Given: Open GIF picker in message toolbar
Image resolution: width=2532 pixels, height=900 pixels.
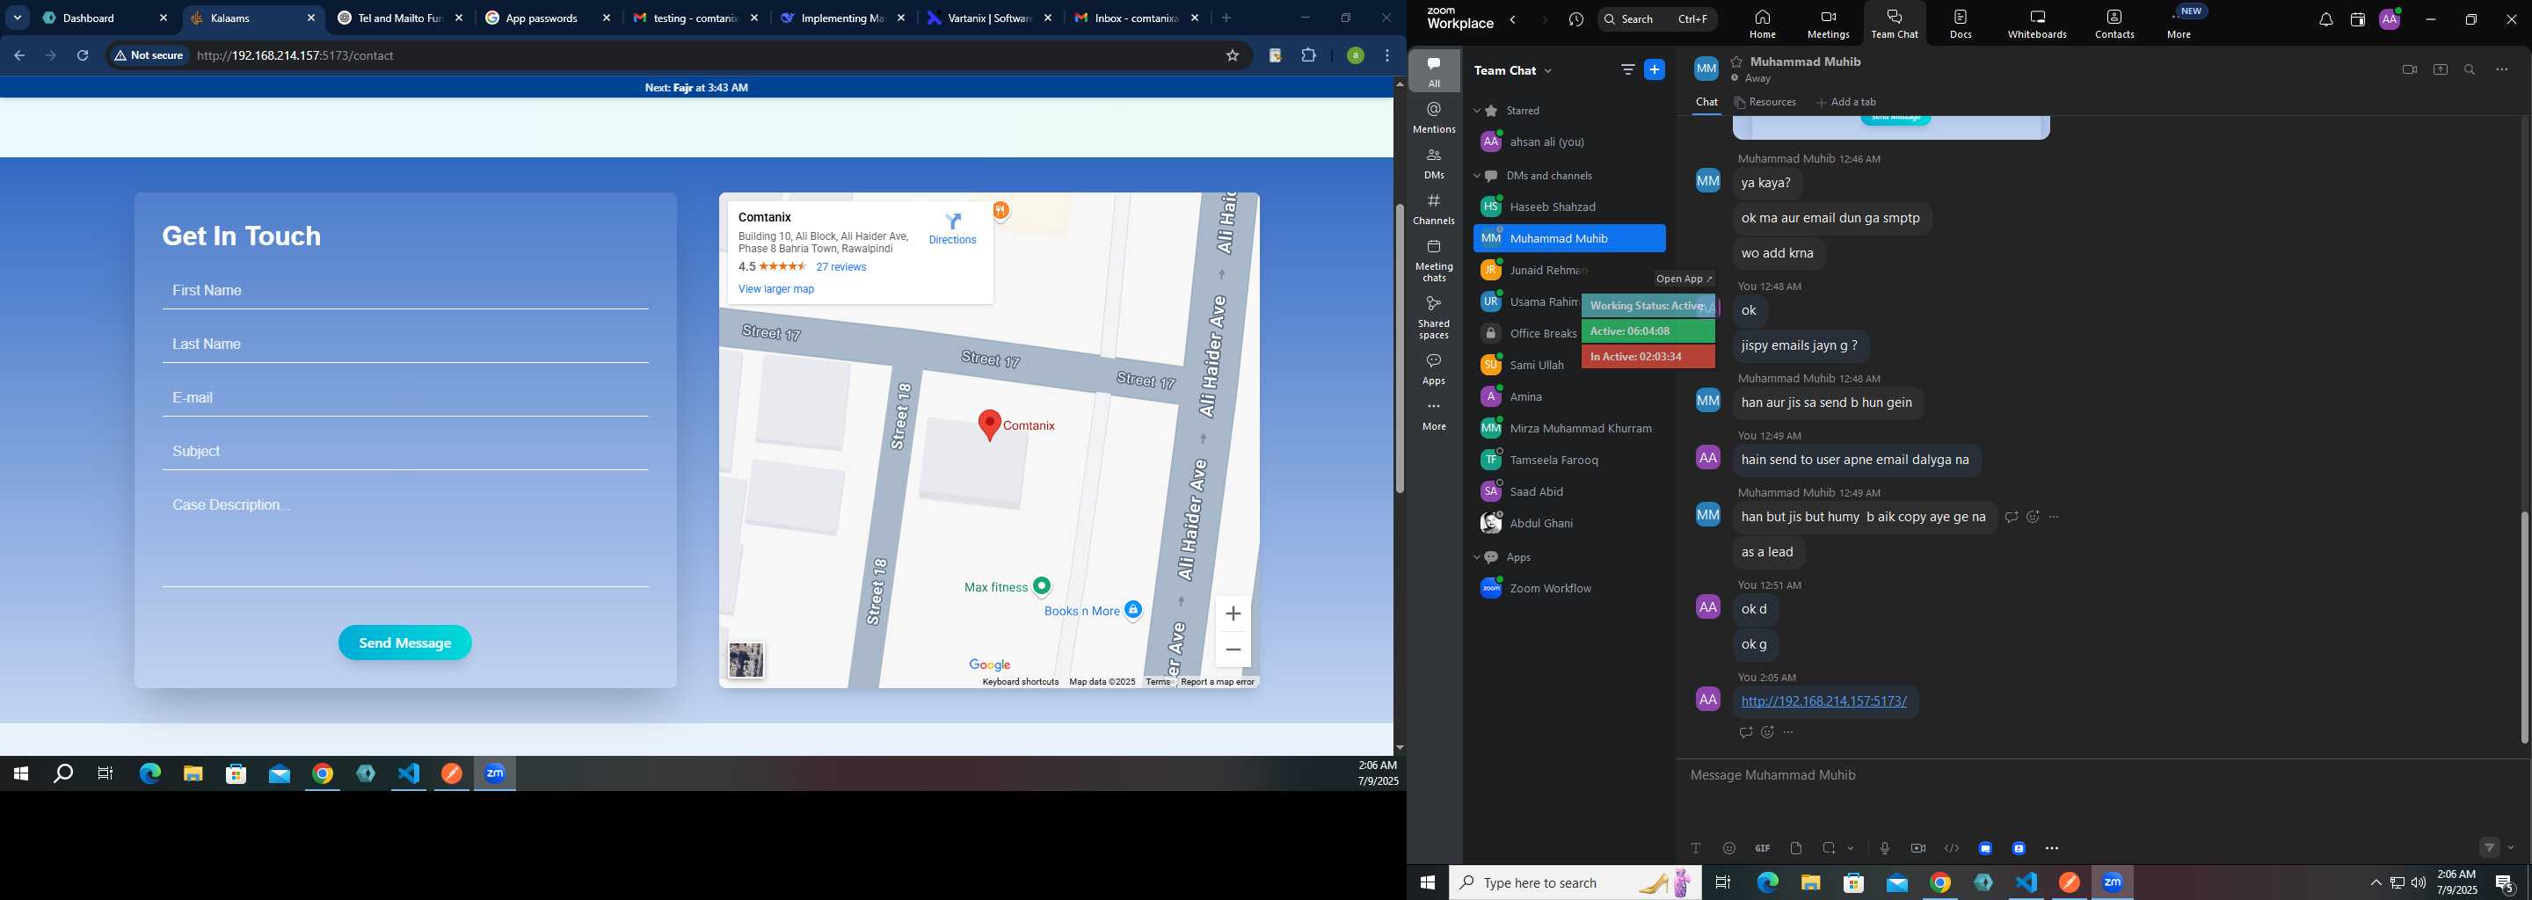Looking at the screenshot, I should pyautogui.click(x=1763, y=848).
